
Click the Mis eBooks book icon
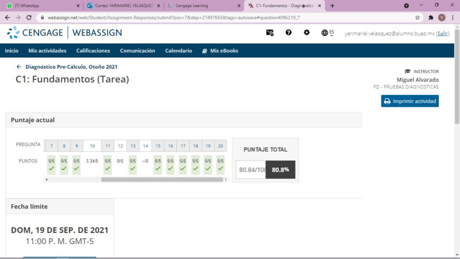coord(205,51)
